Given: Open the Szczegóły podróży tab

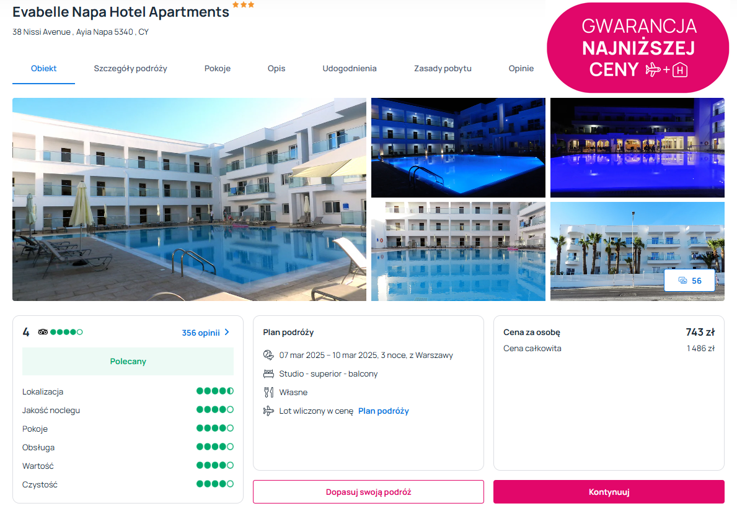Looking at the screenshot, I should [130, 69].
